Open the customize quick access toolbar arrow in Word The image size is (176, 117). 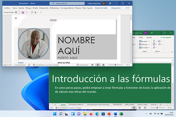pyautogui.click(x=41, y=12)
